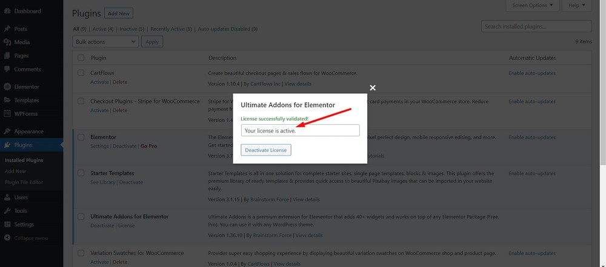606x267 pixels.
Task: Deactivate Ultimate Addons for Elementor
Action: pyautogui.click(x=102, y=226)
